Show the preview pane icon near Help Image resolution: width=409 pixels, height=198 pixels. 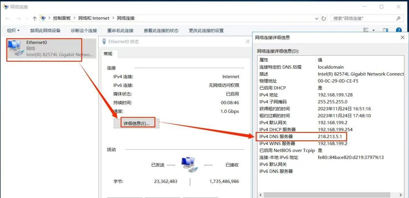pyautogui.click(x=385, y=30)
